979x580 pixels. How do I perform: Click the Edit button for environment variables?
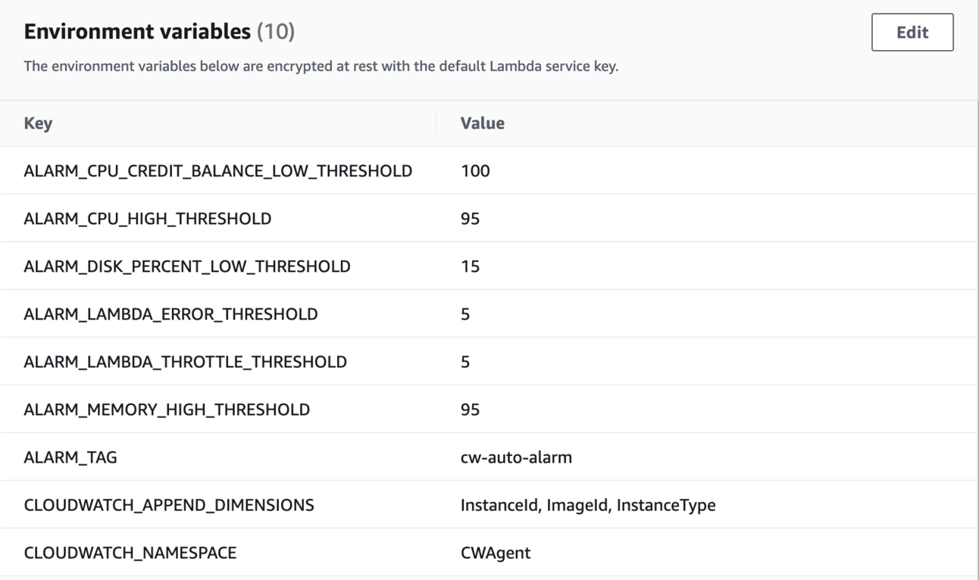(912, 33)
